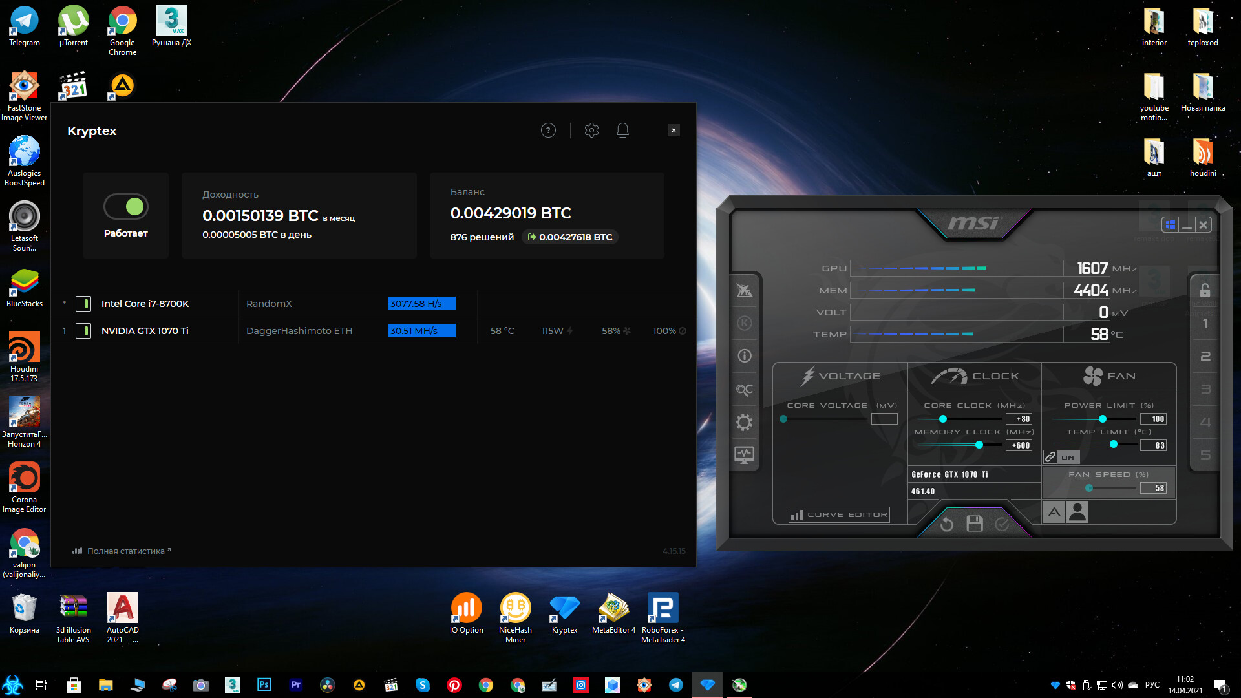Image resolution: width=1241 pixels, height=698 pixels.
Task: Toggle fan auto mode A button
Action: click(x=1054, y=513)
